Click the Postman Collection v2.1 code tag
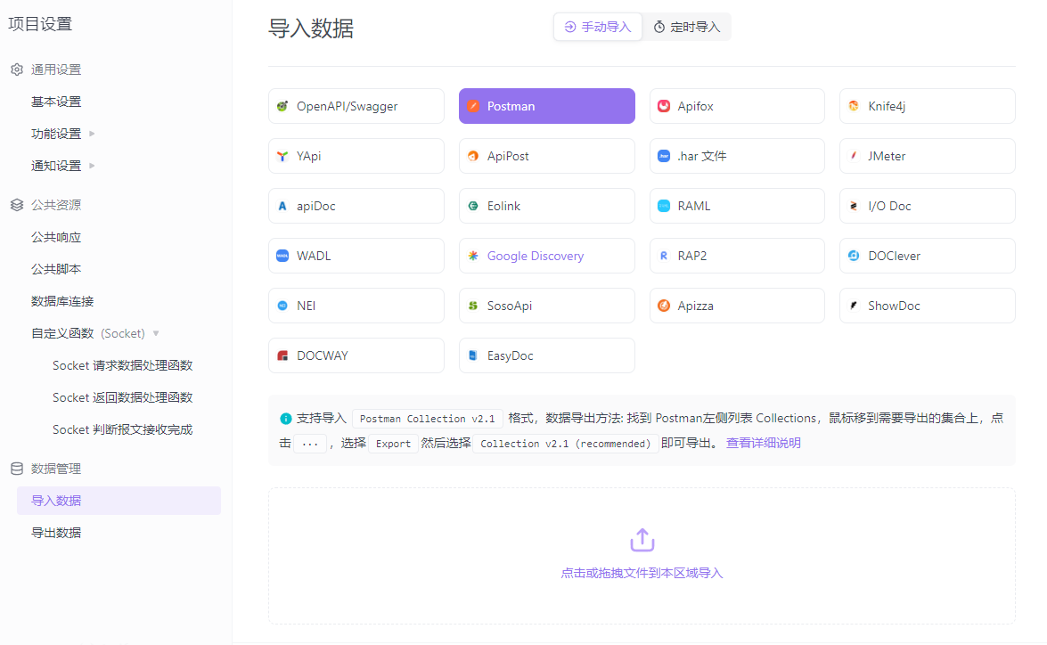The width and height of the screenshot is (1047, 645). click(x=428, y=419)
